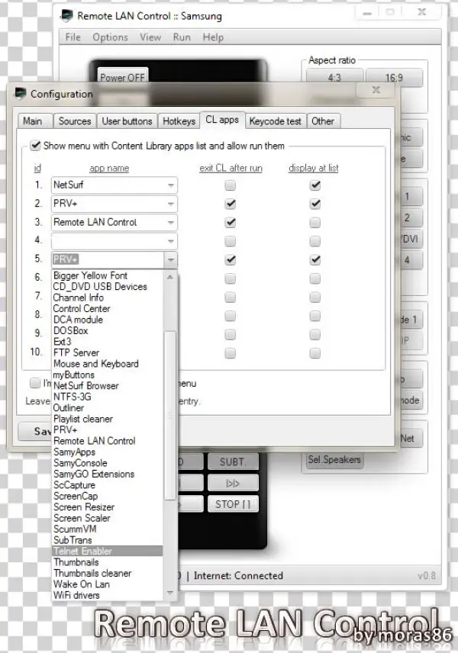
Task: Uncheck exit CL for Remote LAN Control row
Action: click(x=230, y=223)
